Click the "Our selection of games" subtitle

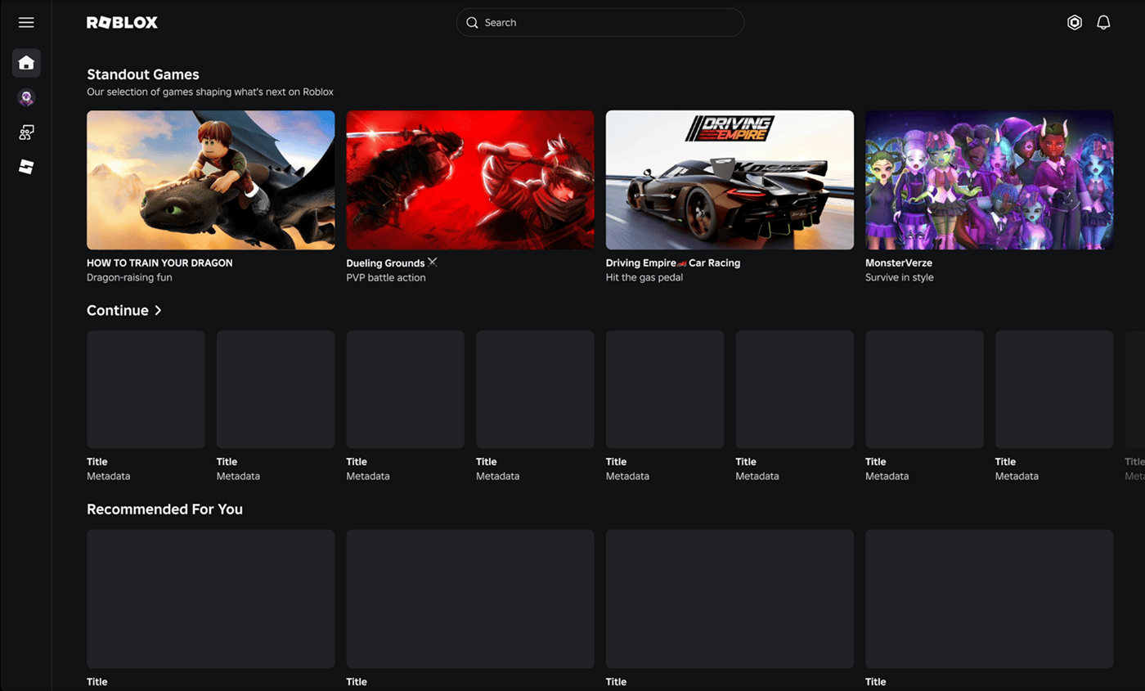(210, 92)
